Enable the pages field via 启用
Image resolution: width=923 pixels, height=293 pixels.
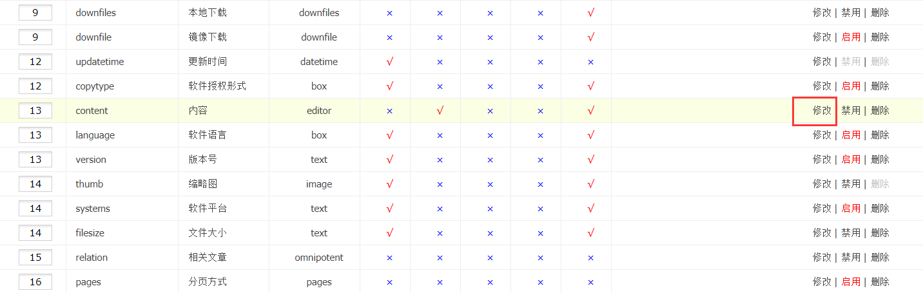click(x=850, y=282)
